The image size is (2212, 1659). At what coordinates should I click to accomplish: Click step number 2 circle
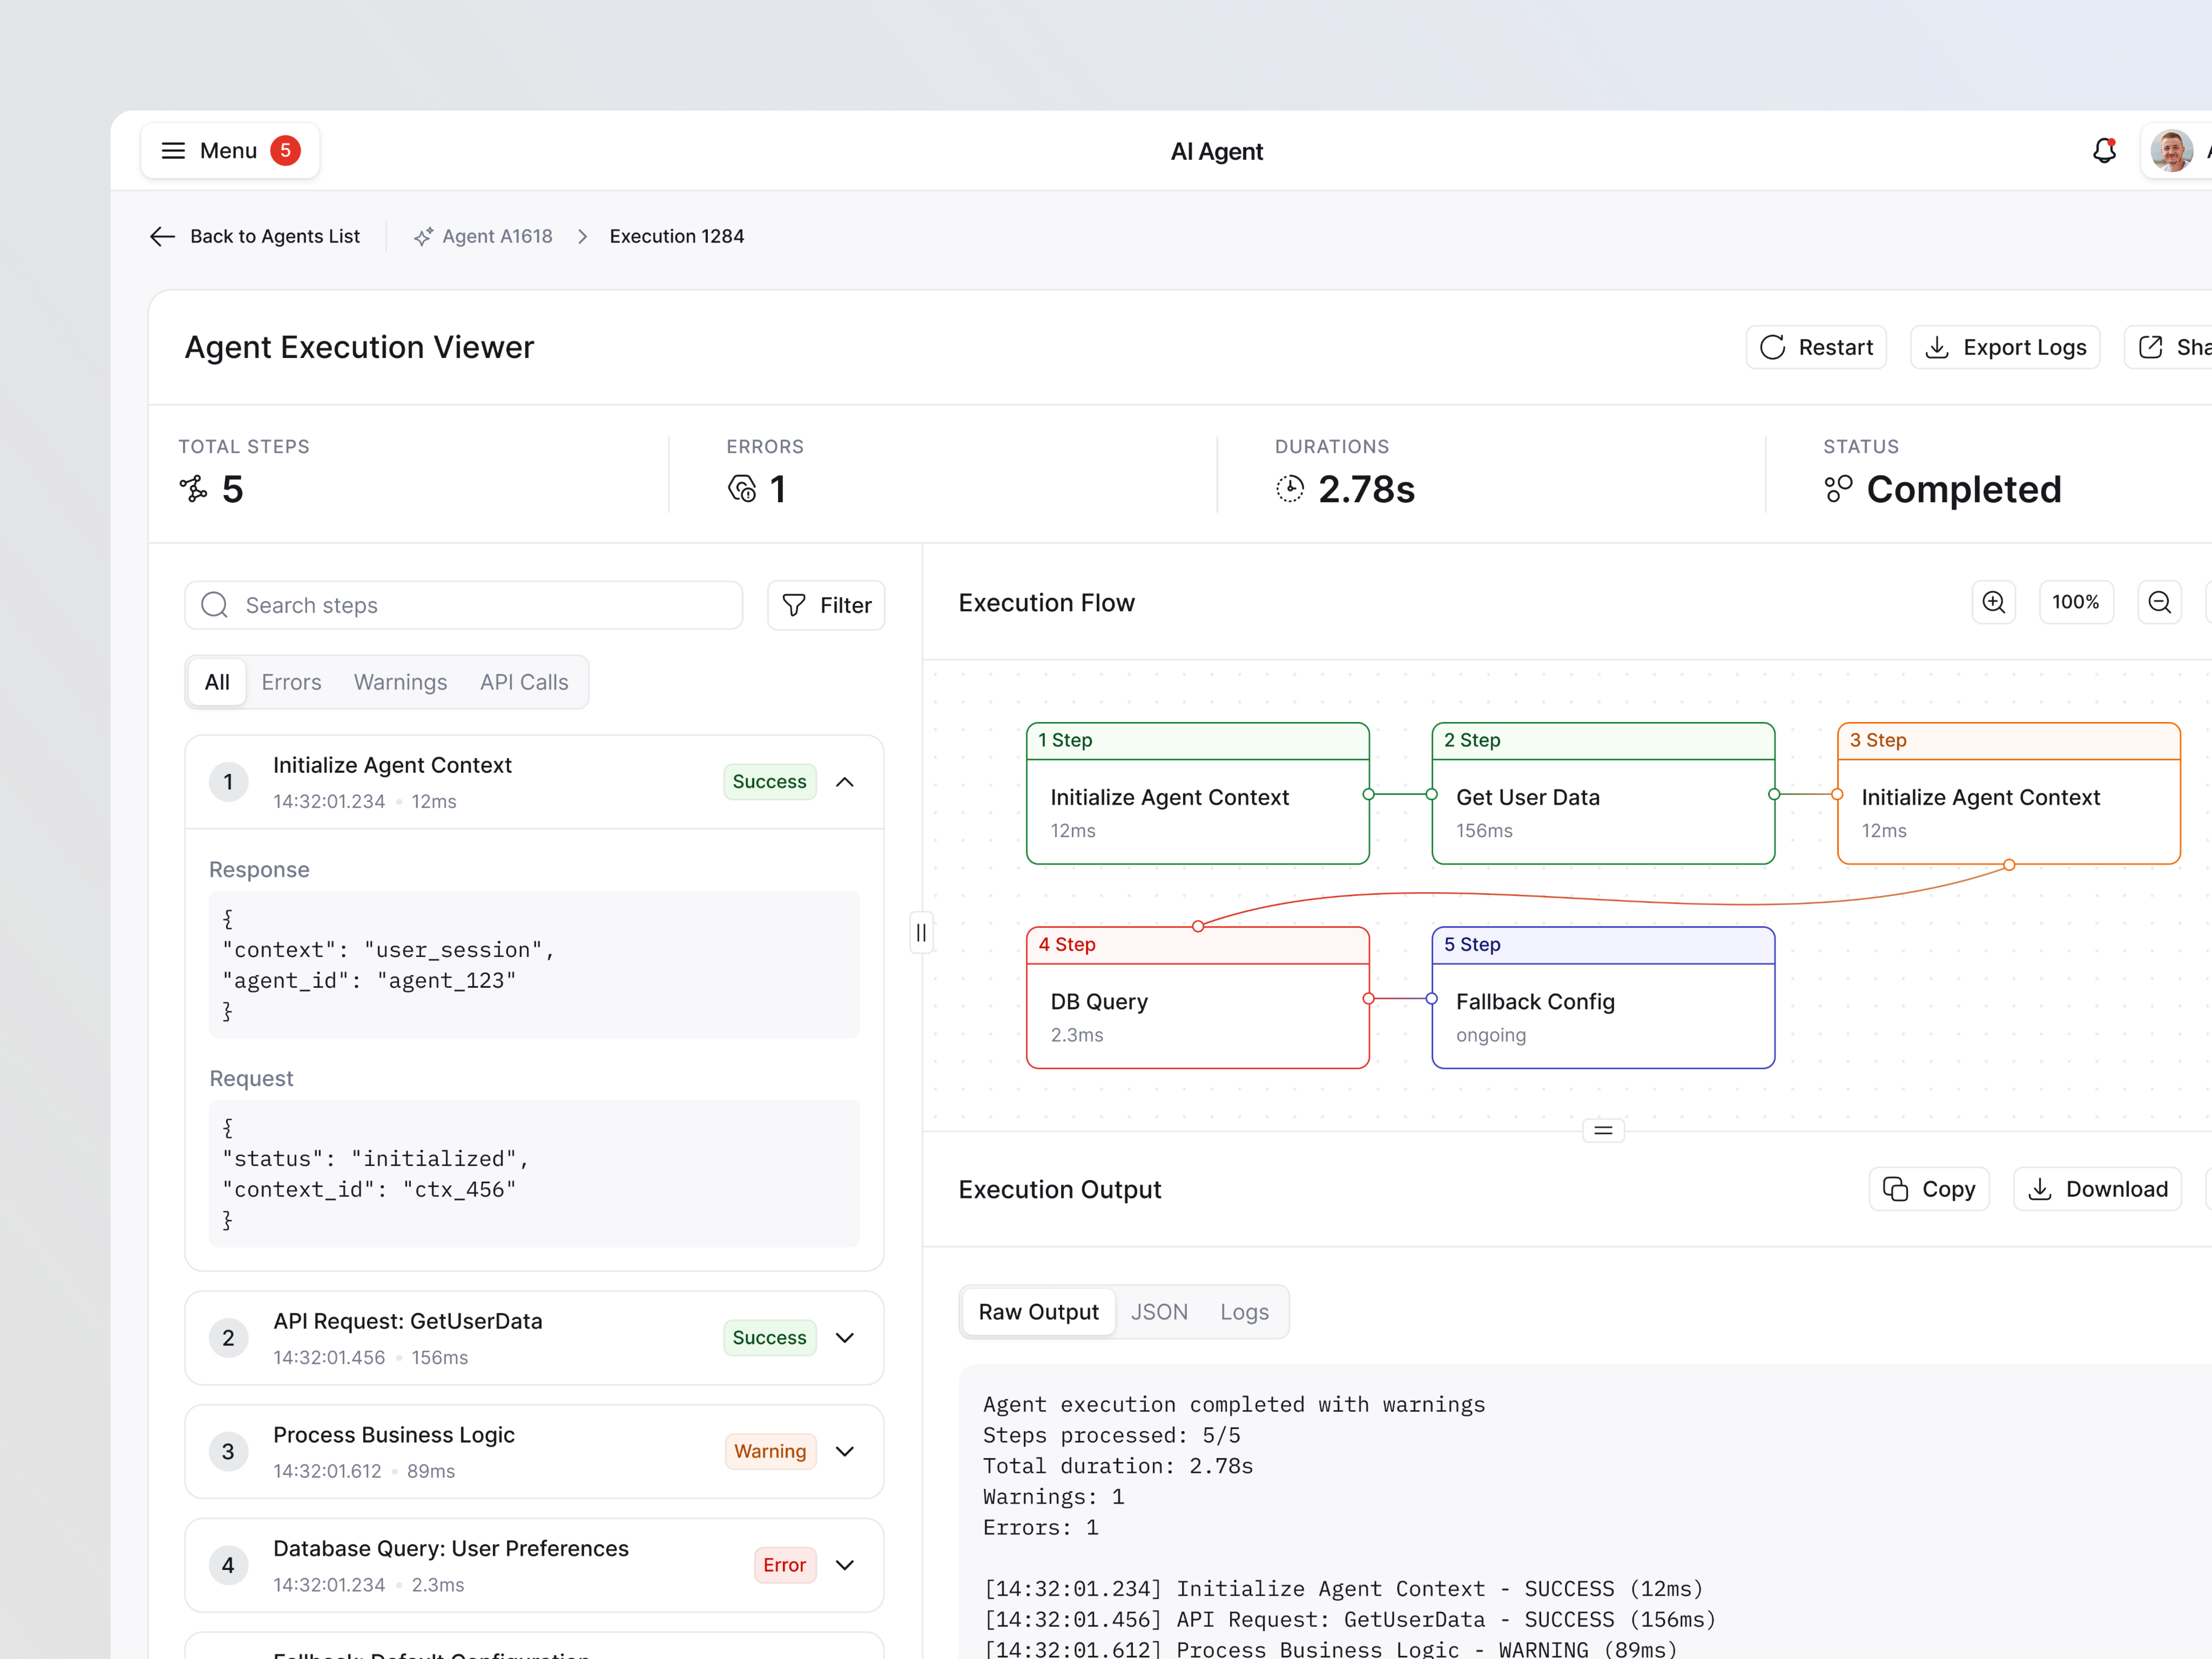tap(228, 1338)
